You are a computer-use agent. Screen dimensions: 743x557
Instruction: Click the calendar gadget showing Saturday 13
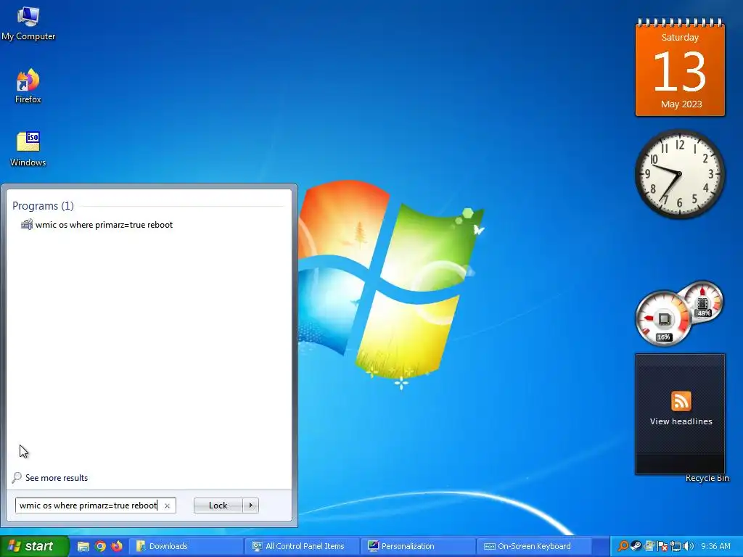680,67
